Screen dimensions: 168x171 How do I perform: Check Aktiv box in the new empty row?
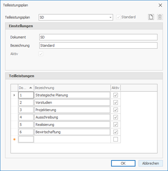point(115,139)
